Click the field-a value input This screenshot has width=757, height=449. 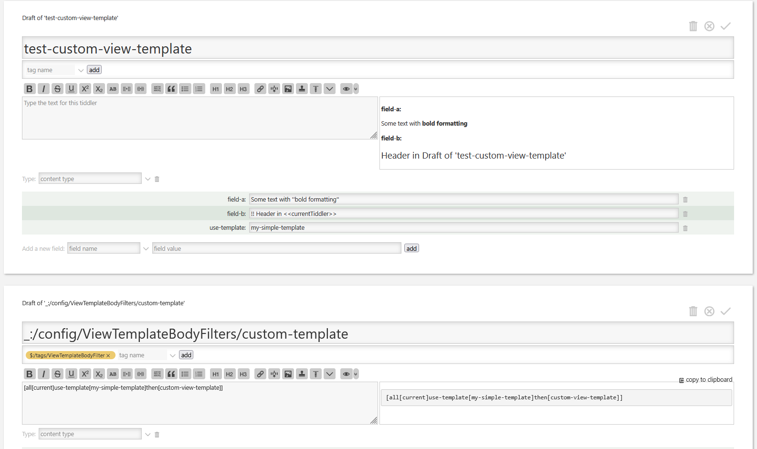(463, 199)
